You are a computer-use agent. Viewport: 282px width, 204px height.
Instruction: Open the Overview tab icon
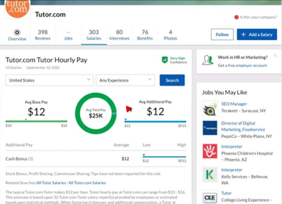tap(17, 32)
